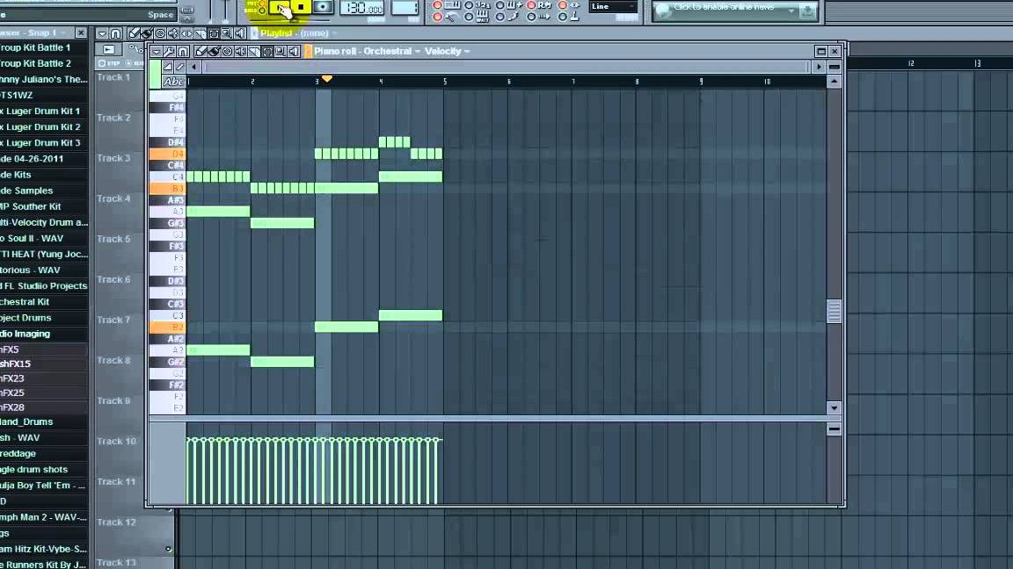1013x569 pixels.
Task: Select the Mute tool in Piano roll toolbar
Action: point(241,51)
